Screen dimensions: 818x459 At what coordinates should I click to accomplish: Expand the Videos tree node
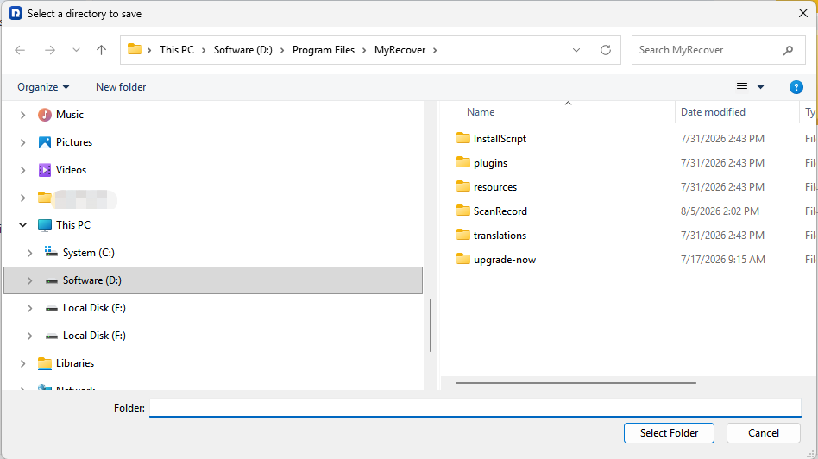[x=23, y=170]
